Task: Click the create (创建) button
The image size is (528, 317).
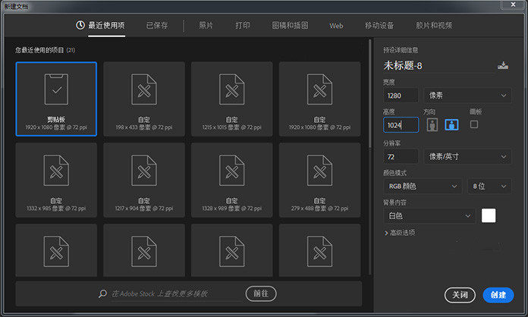Action: (x=498, y=295)
